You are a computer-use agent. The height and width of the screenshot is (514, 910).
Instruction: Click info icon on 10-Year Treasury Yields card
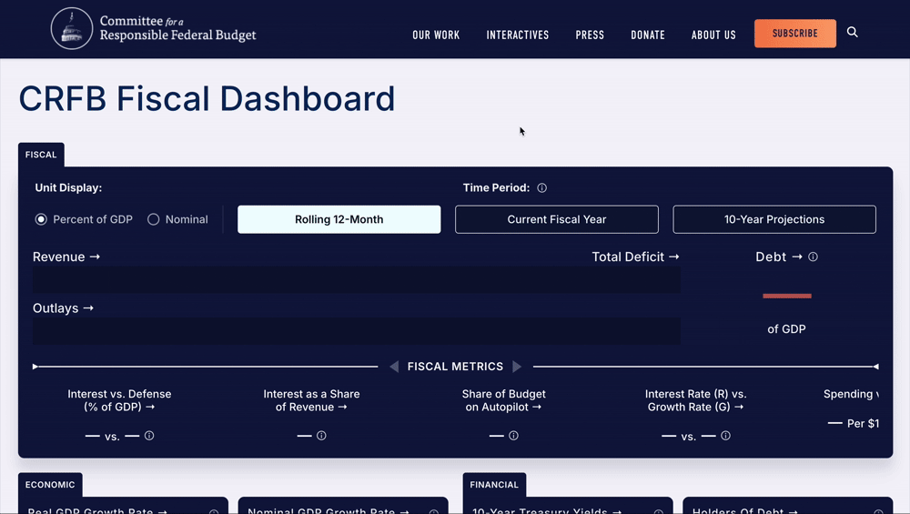(x=659, y=511)
